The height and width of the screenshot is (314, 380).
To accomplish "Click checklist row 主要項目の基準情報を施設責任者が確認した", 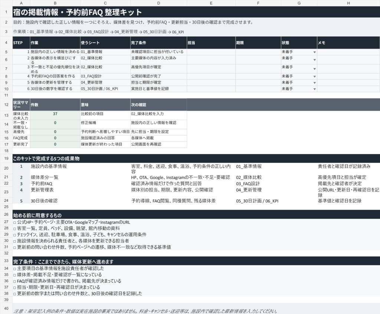I will coord(196,268).
